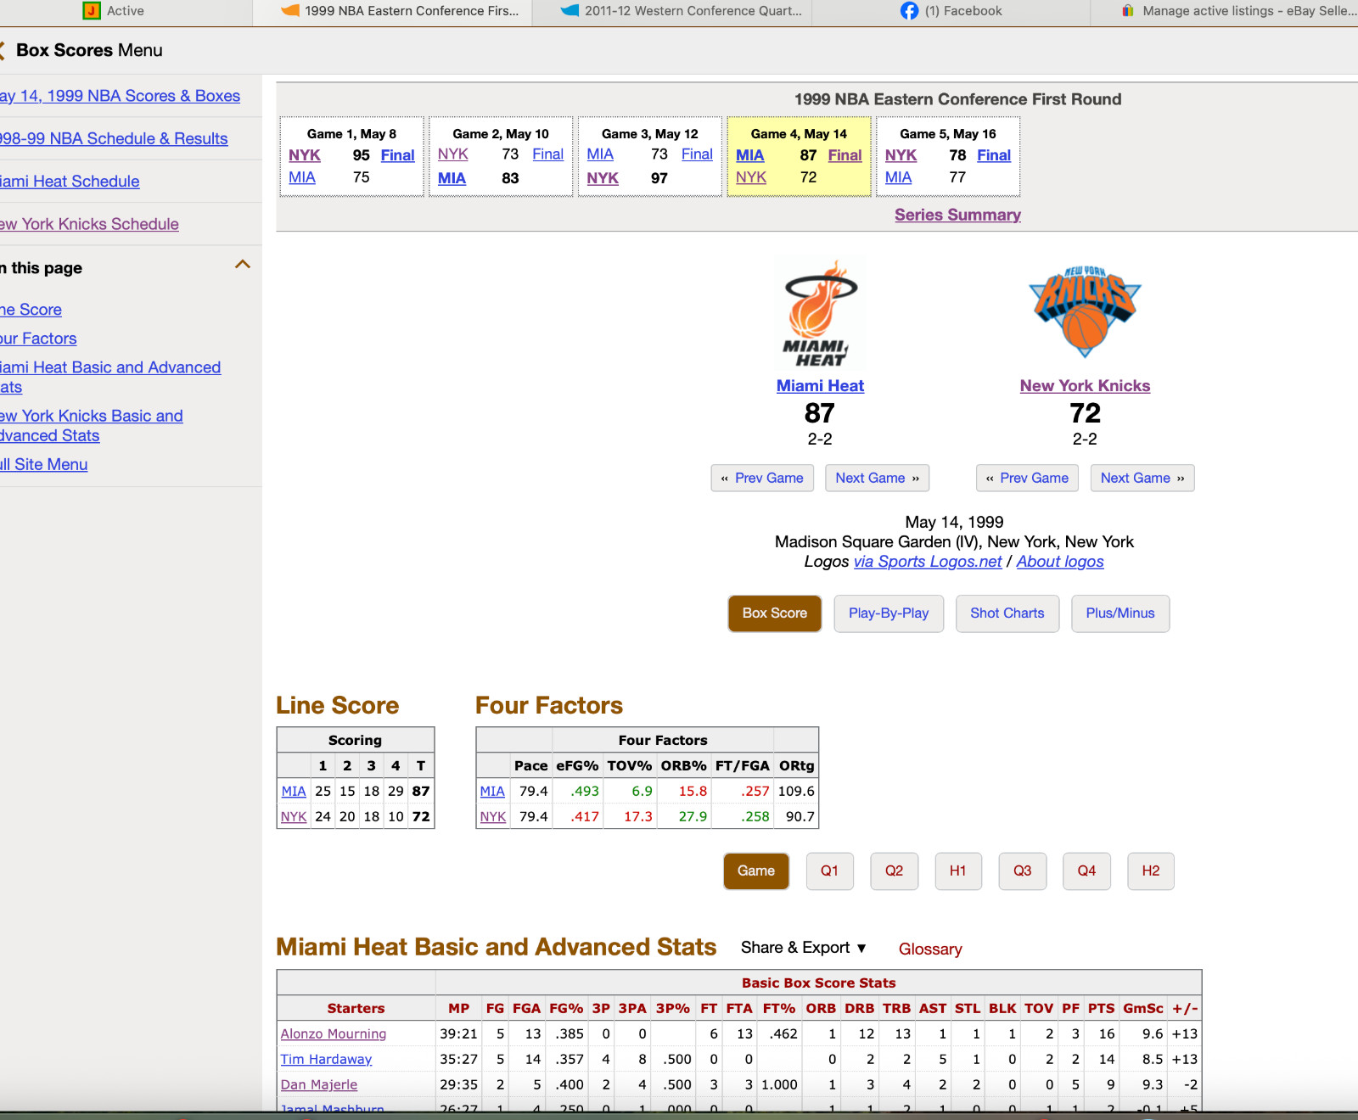1358x1120 pixels.
Task: Sort Heat box score by PTS column
Action: [x=1102, y=1009]
